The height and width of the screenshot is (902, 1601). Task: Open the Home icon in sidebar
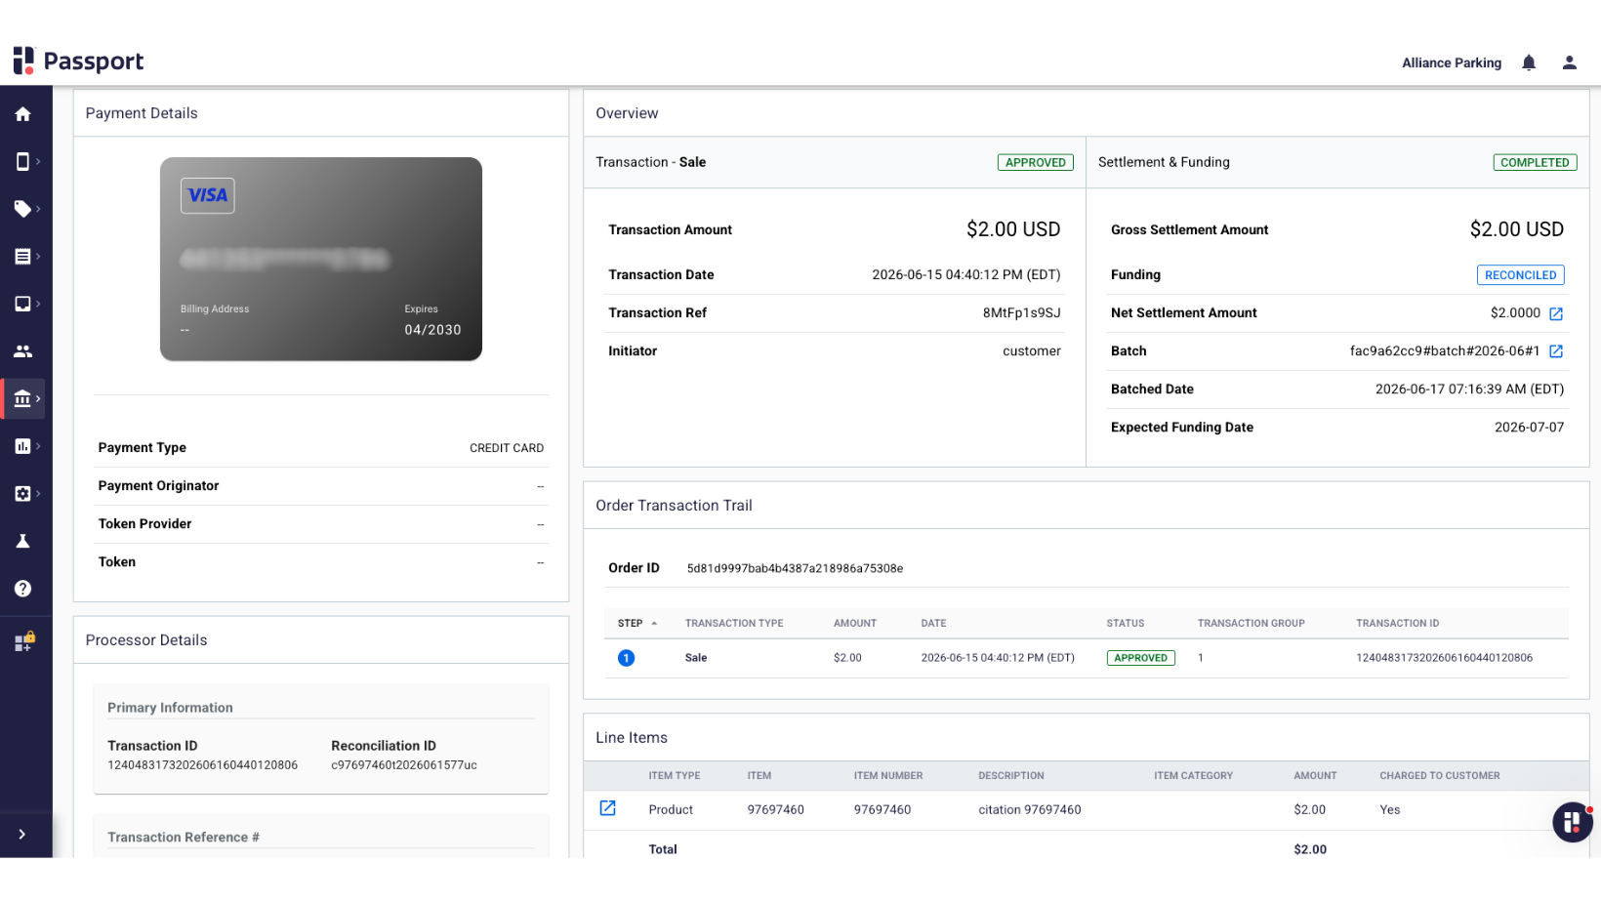(x=22, y=114)
